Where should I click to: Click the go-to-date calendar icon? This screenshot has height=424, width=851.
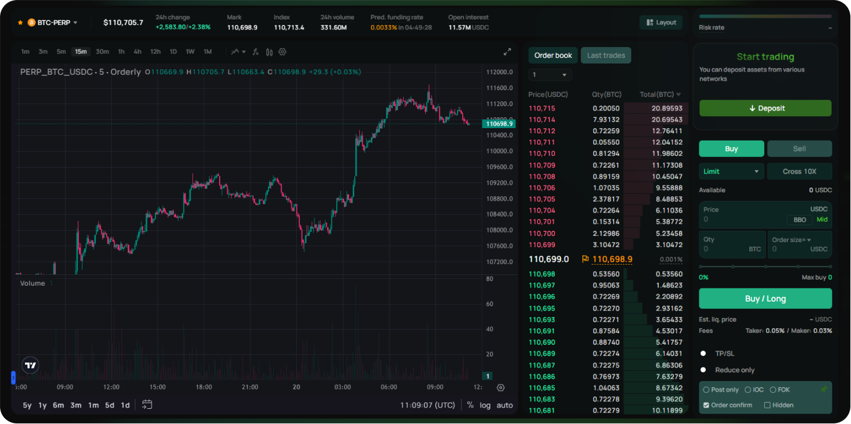pos(147,405)
